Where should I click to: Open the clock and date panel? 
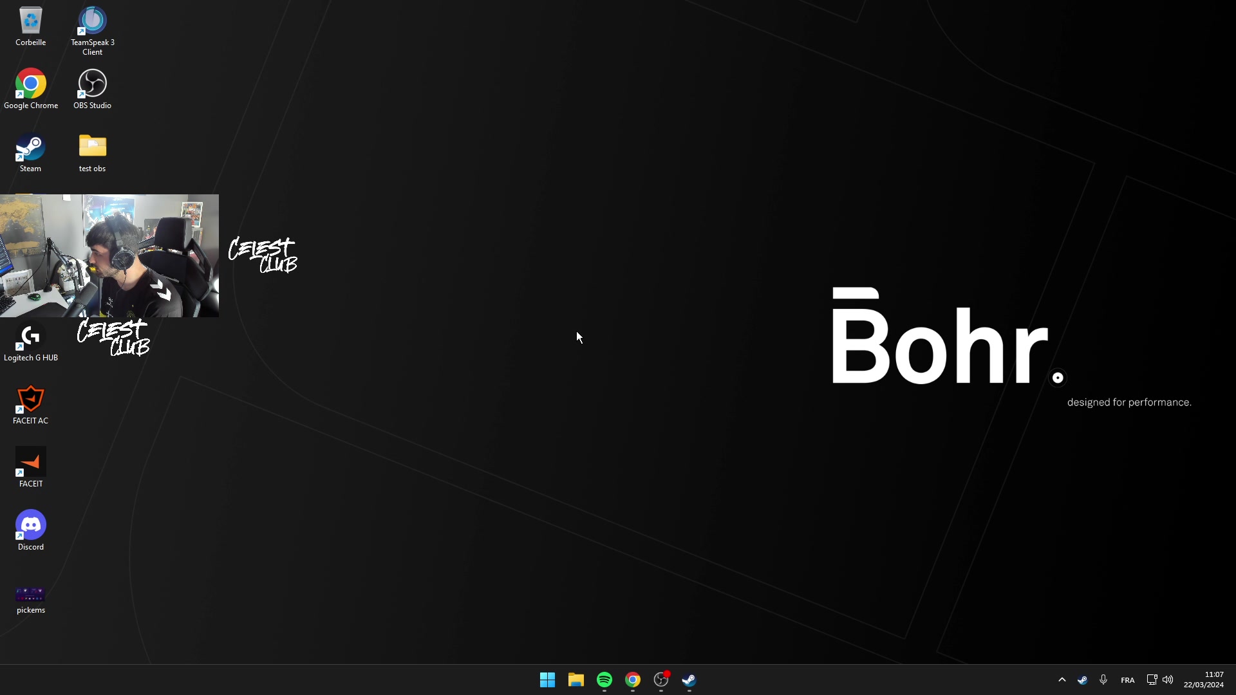[x=1203, y=680]
